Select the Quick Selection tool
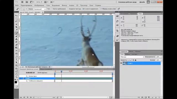The width and height of the screenshot is (177, 99). point(17,24)
